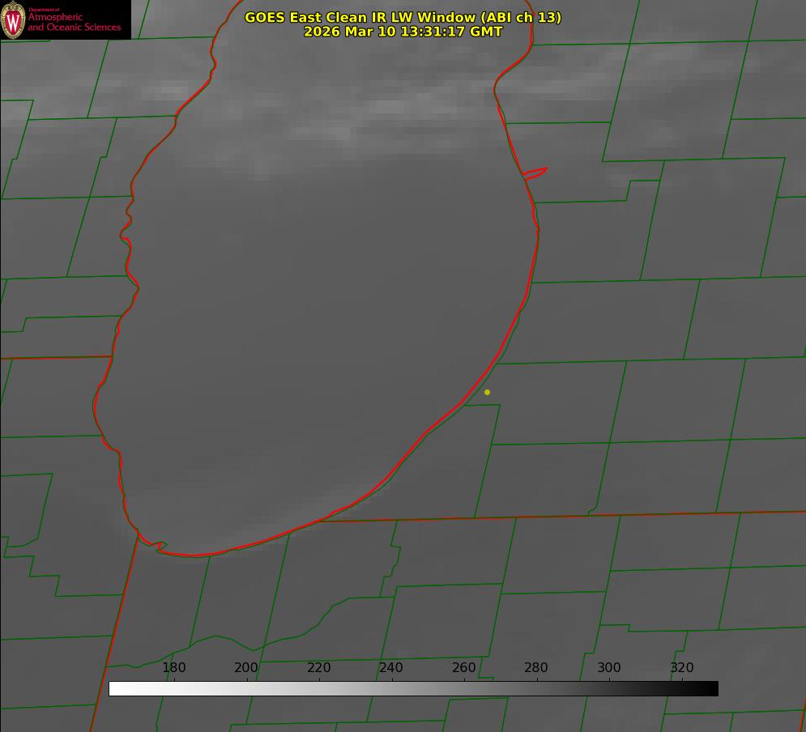Click the 200 colorbar label

tap(246, 667)
